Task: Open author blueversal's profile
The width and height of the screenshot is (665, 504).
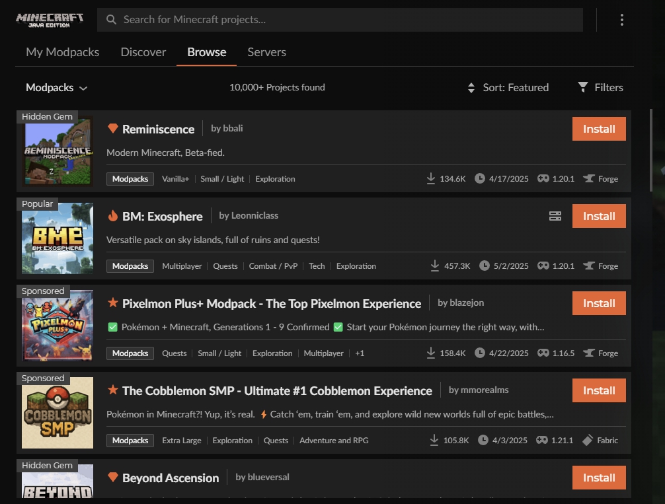Action: coord(262,478)
